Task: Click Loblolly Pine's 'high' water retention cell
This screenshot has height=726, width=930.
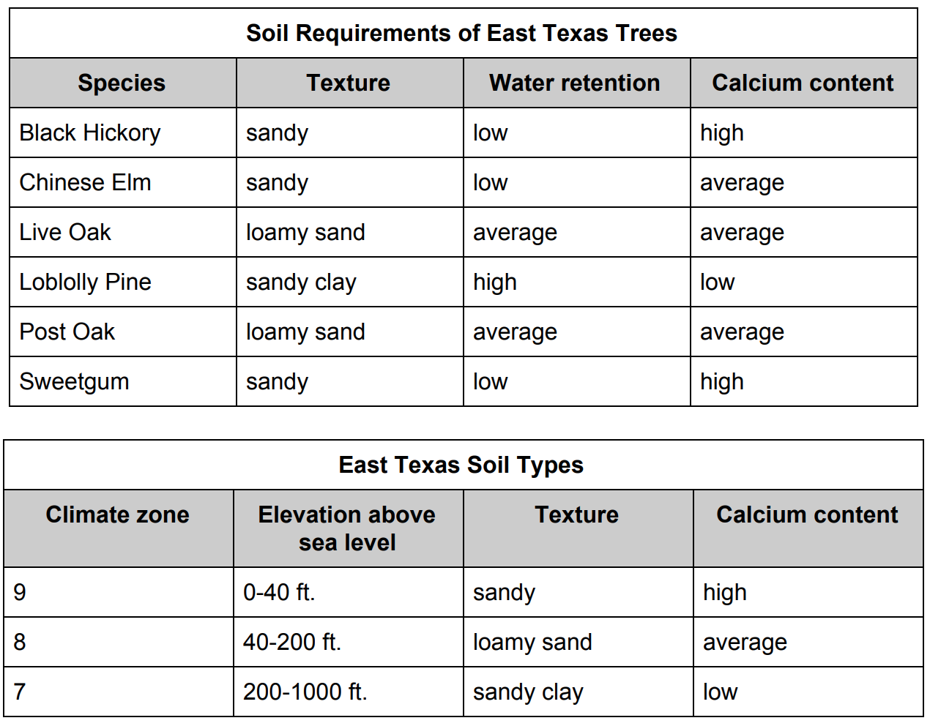Action: [x=495, y=282]
